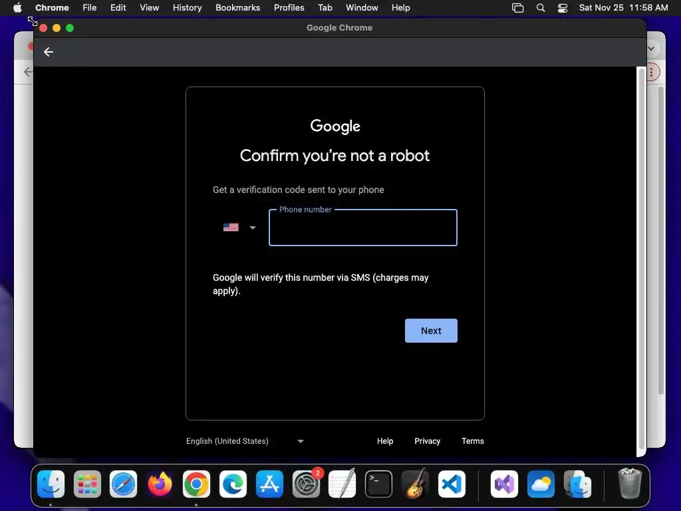Open the View menu

(149, 8)
